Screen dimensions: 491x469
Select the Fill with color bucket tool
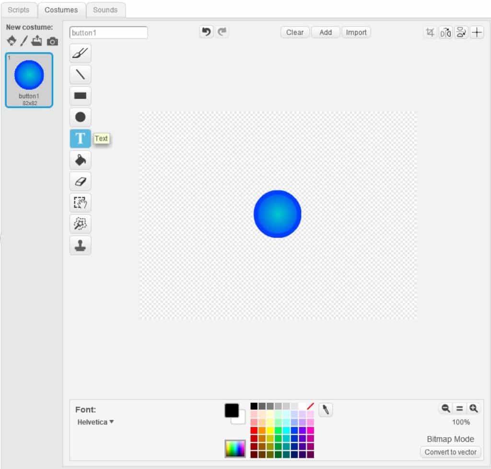80,160
